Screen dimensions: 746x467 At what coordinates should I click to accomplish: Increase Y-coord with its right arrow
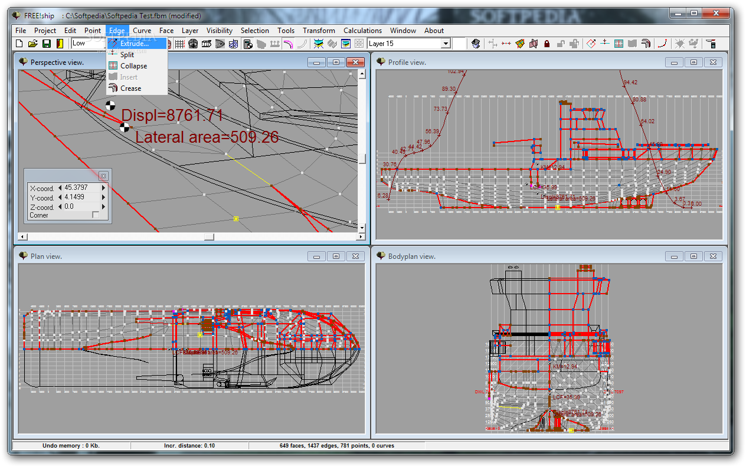(x=104, y=197)
